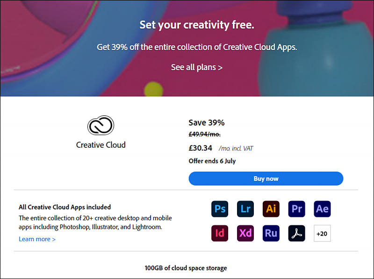Viewport: 374px width, 279px height.
Task: Click the Creative Cloud name under logo
Action: click(x=101, y=145)
